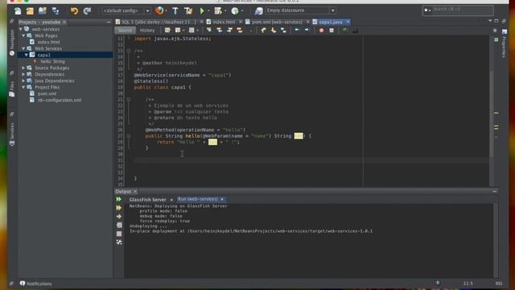Viewport: 515px width, 290px height.
Task: Collapse the Project Files node
Action: [23, 87]
